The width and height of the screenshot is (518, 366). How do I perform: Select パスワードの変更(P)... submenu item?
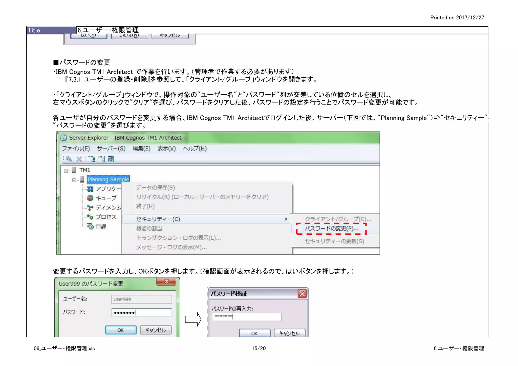coord(331,229)
